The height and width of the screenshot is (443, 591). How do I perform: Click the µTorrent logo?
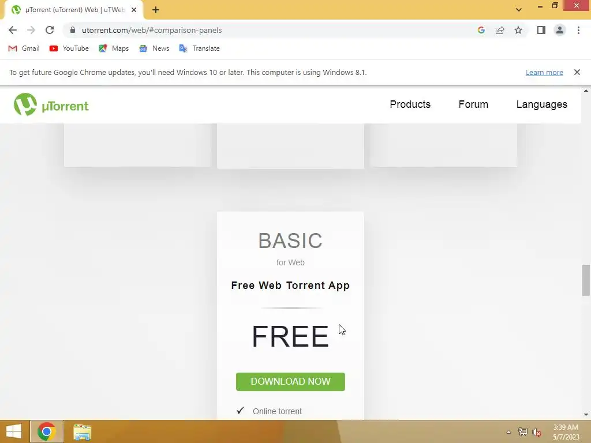[51, 105]
